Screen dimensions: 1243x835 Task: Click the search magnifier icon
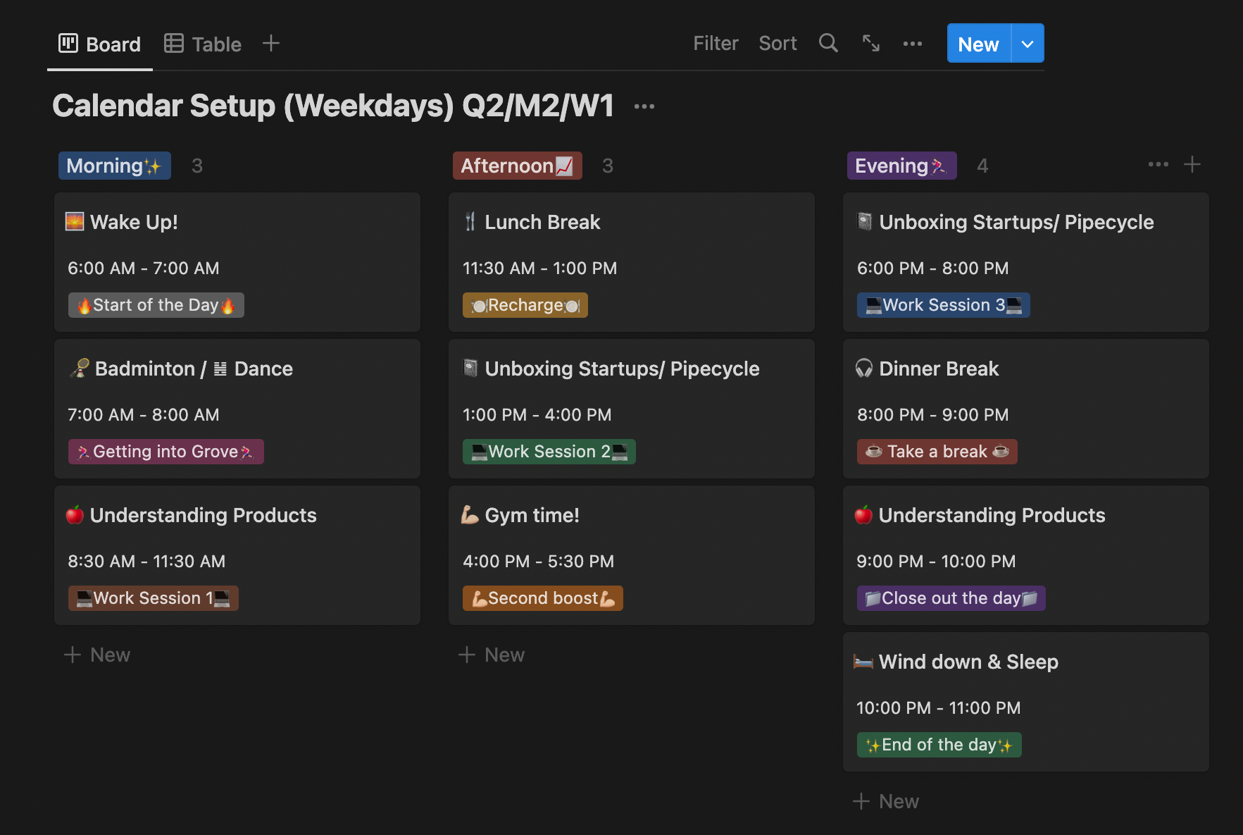click(x=828, y=44)
